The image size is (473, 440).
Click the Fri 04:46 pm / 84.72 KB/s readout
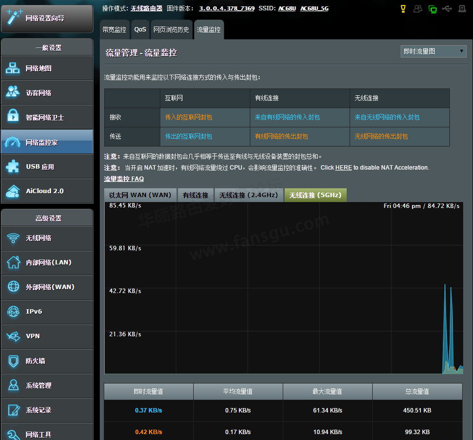421,206
